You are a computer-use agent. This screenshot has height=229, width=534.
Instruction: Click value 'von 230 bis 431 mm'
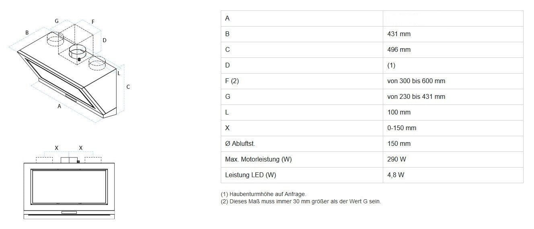(416, 96)
